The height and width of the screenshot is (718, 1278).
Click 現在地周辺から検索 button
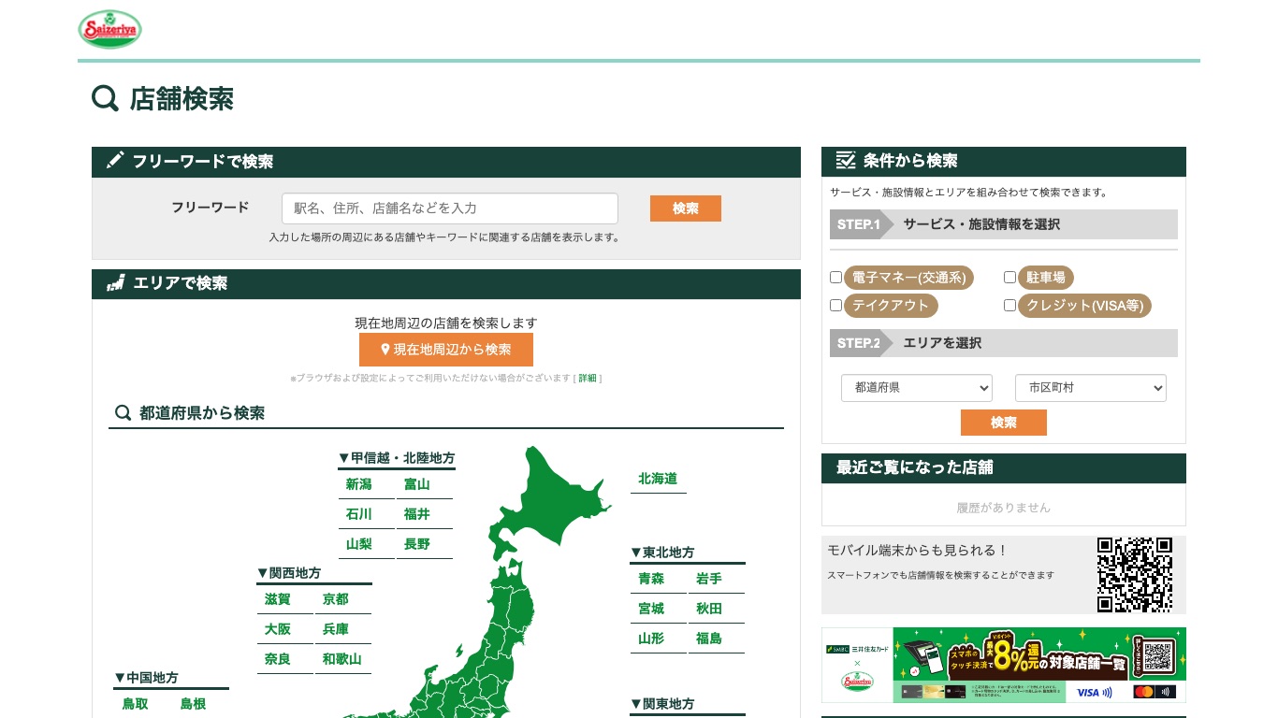pos(446,350)
